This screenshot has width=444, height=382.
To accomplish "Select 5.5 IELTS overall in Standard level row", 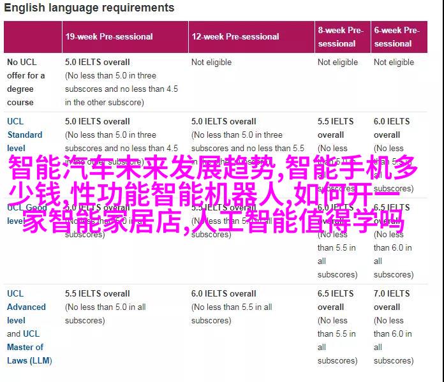I will point(336,128).
